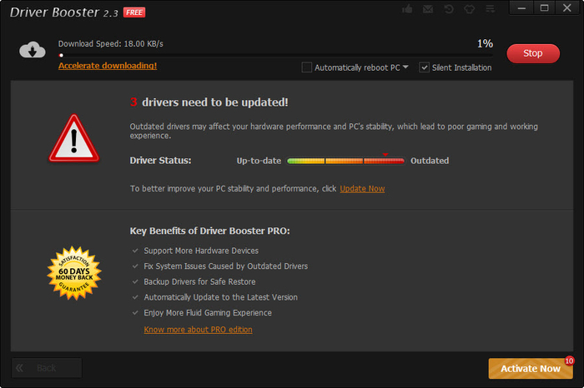The image size is (584, 388).
Task: Click the Up-to-date status label
Action: [259, 161]
